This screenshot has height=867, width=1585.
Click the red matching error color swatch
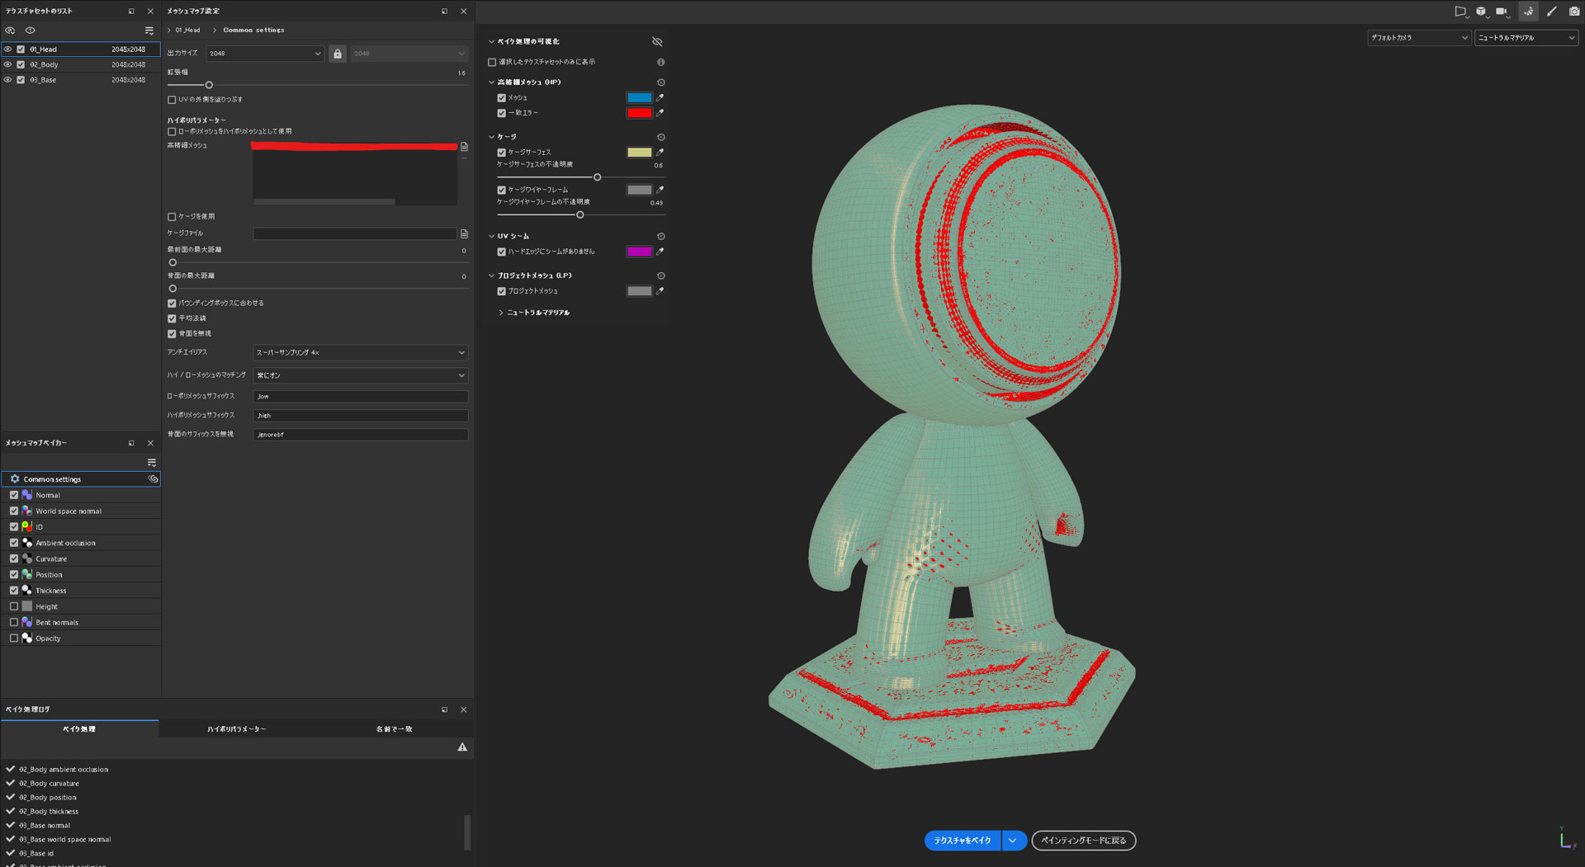click(639, 113)
